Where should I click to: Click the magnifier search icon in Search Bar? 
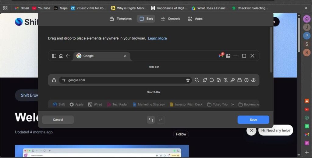(197, 80)
